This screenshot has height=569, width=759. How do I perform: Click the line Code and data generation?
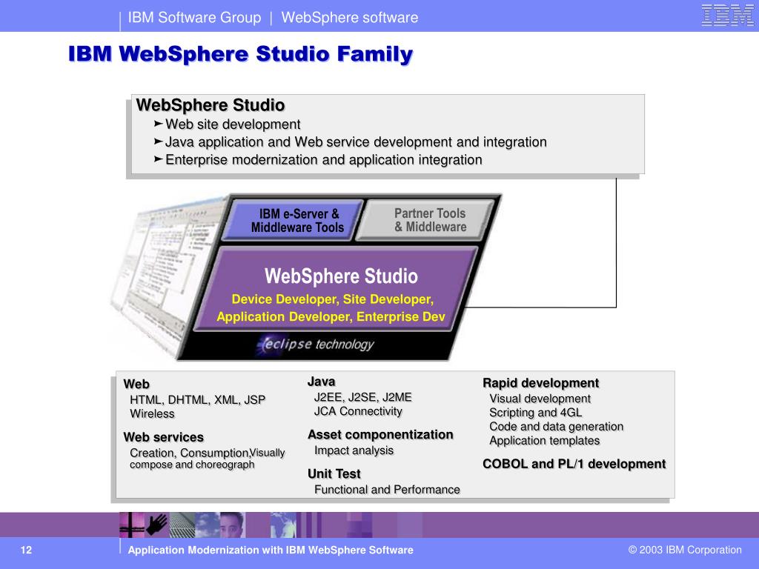pos(556,427)
